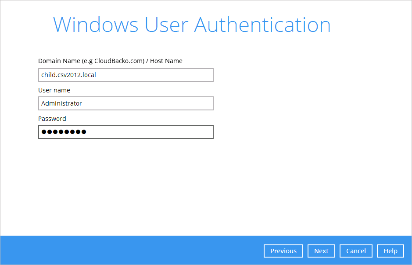Cancel the authentication wizard

click(356, 251)
